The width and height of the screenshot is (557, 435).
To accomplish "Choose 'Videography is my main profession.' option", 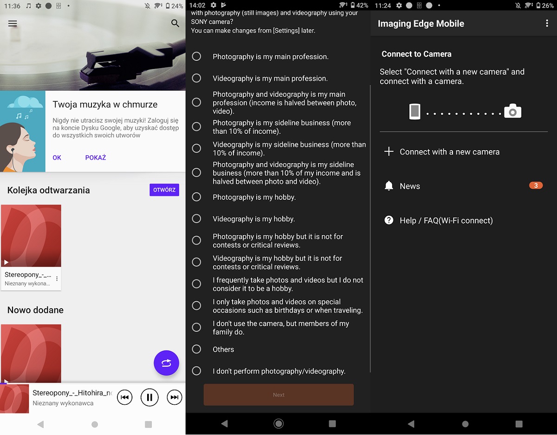I will [197, 78].
